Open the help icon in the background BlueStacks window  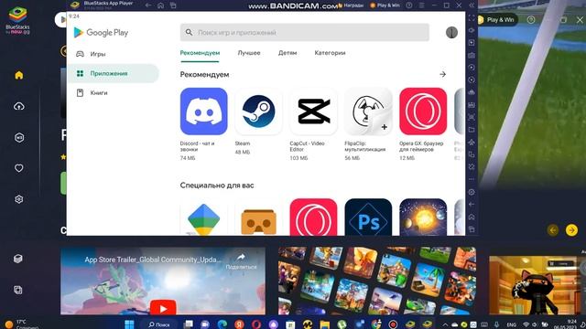click(x=531, y=20)
